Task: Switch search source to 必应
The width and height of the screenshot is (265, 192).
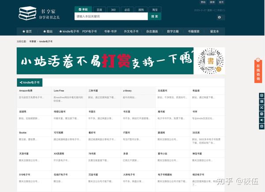Action: pyautogui.click(x=127, y=10)
